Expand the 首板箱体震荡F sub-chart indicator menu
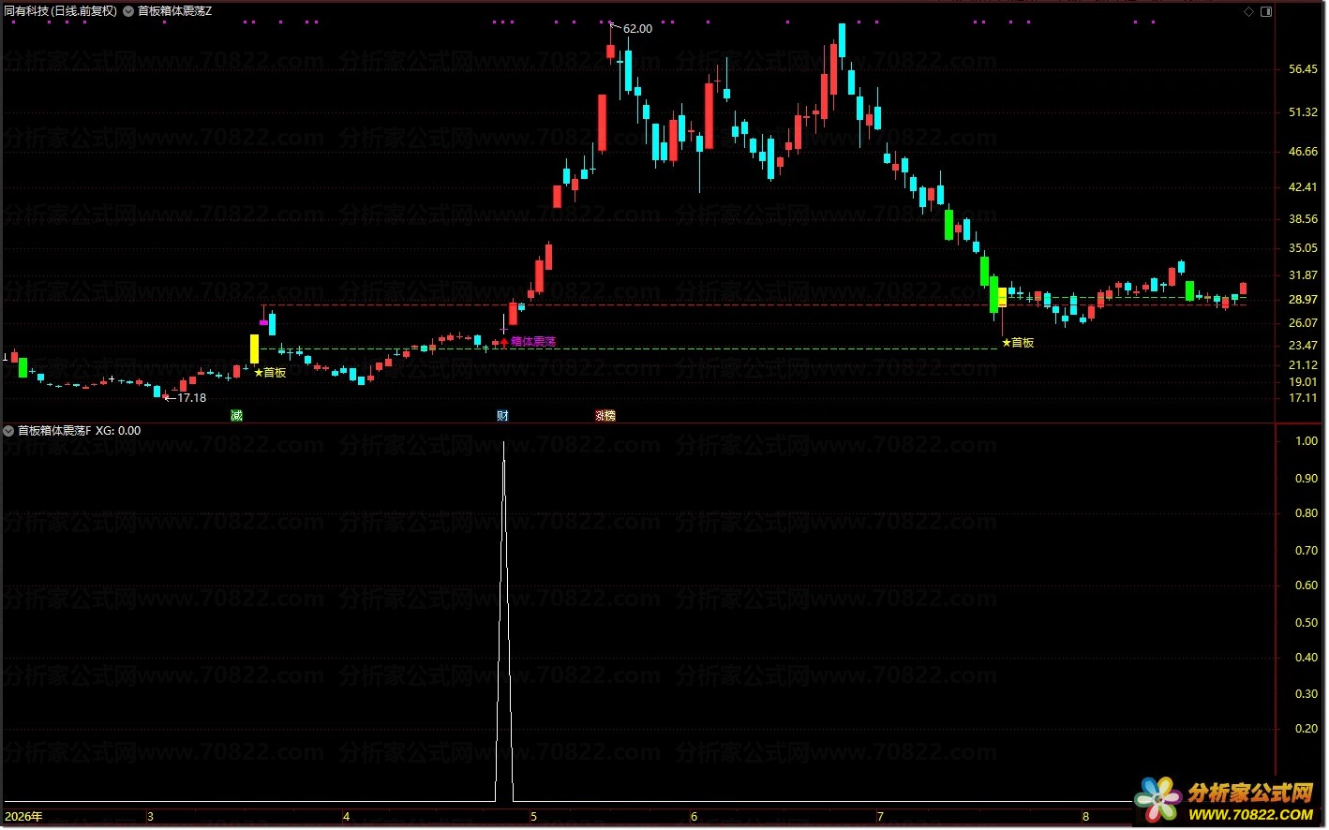1329x830 pixels. (9, 431)
